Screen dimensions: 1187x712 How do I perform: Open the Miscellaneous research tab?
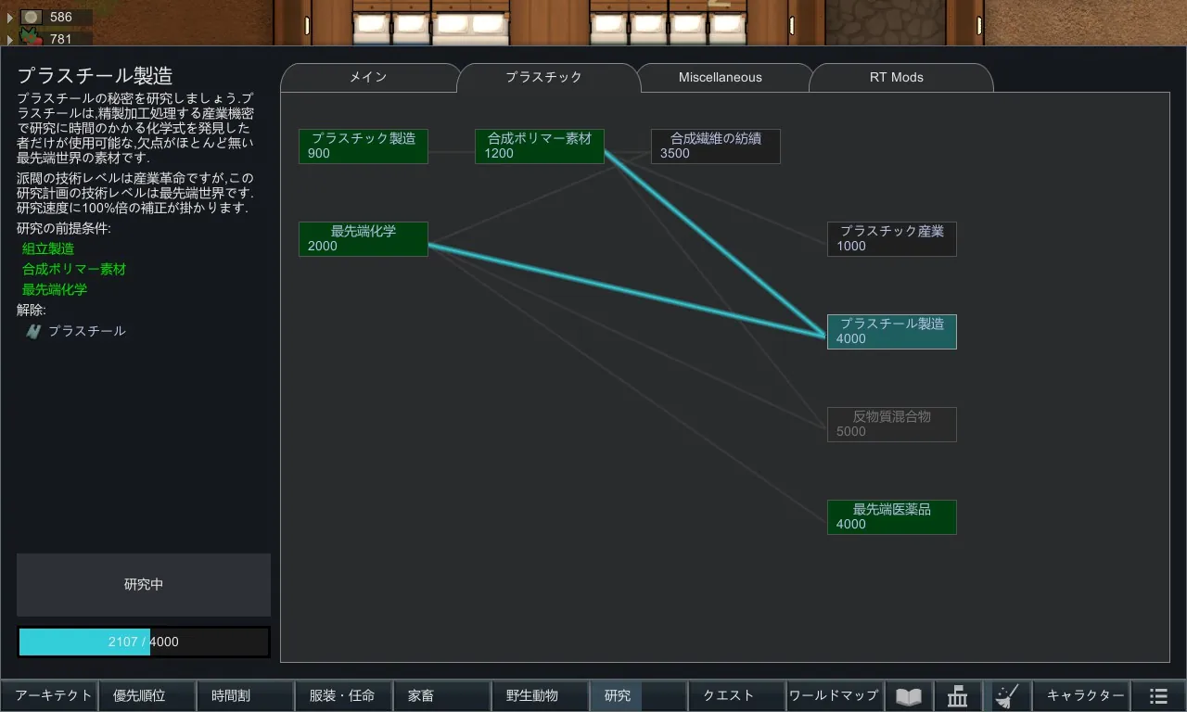tap(720, 78)
